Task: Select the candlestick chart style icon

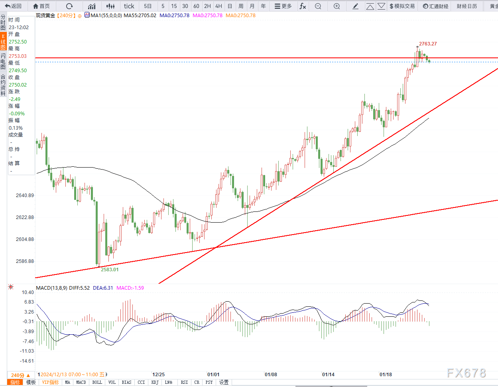Action: pyautogui.click(x=110, y=6)
